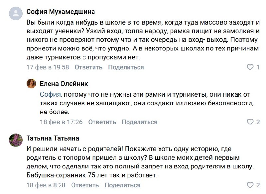Open Татьяна Татьяна's flower avatar

[15, 140]
